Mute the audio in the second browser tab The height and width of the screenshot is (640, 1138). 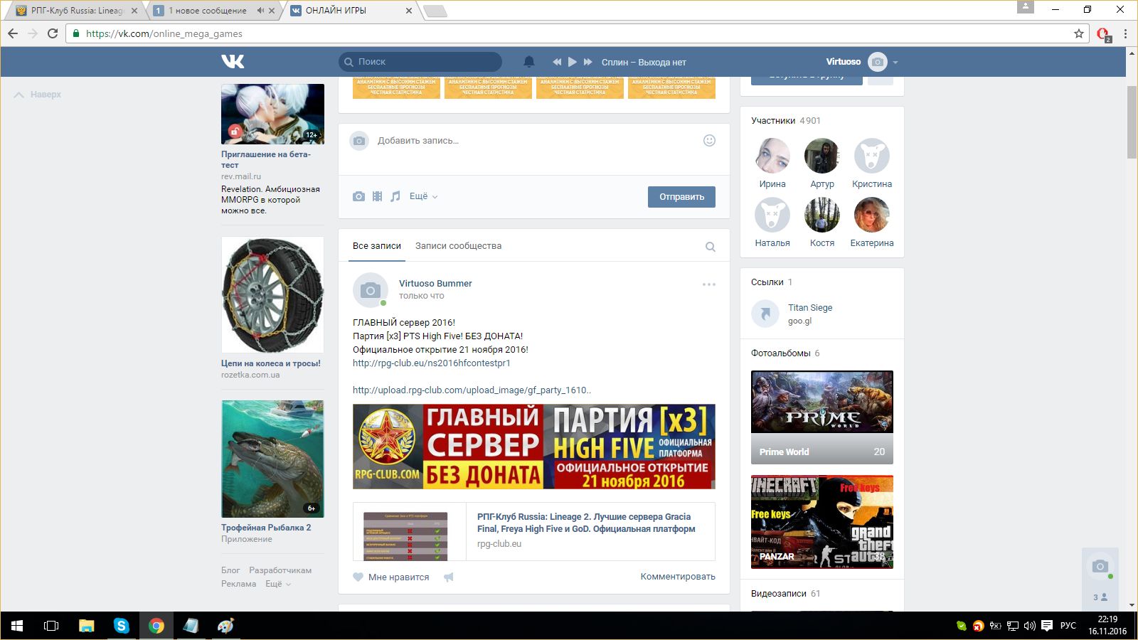(x=260, y=11)
